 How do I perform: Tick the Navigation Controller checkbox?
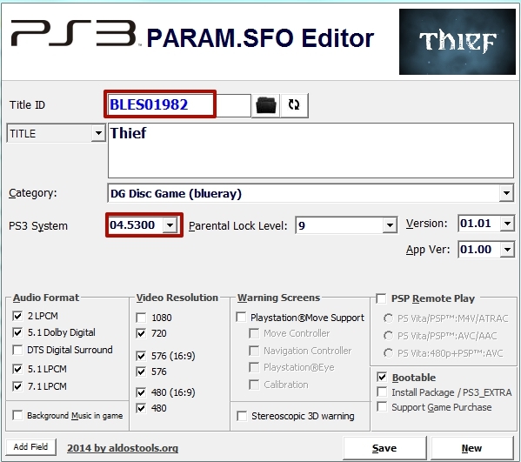(x=254, y=351)
